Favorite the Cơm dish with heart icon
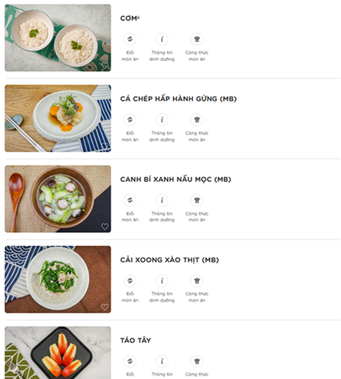Image resolution: width=341 pixels, height=379 pixels. click(x=105, y=65)
